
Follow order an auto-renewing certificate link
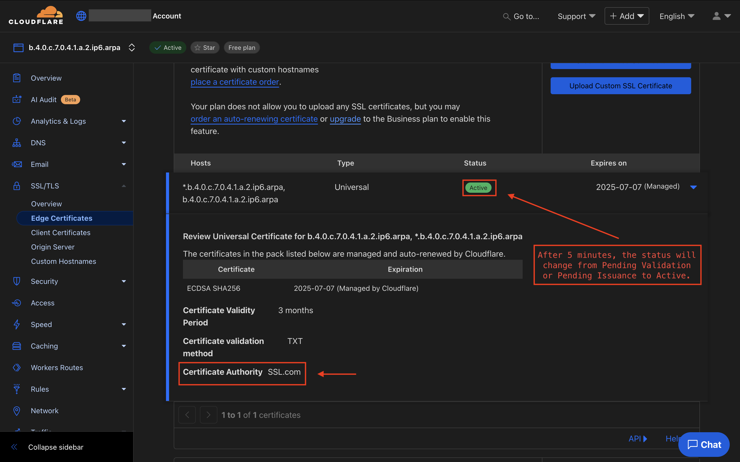254,119
